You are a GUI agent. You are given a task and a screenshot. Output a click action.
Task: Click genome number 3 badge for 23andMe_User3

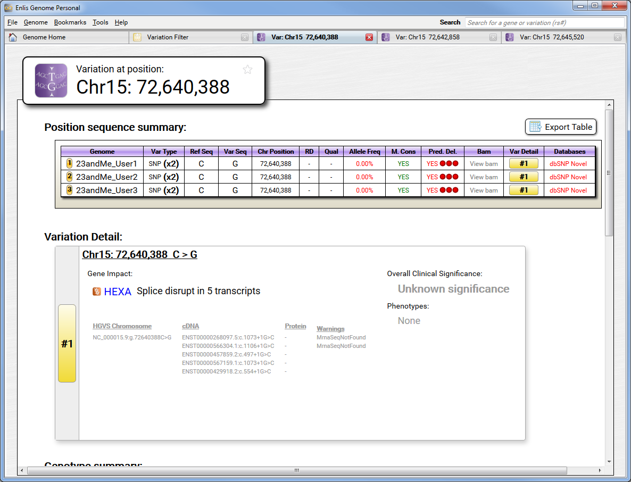(69, 190)
